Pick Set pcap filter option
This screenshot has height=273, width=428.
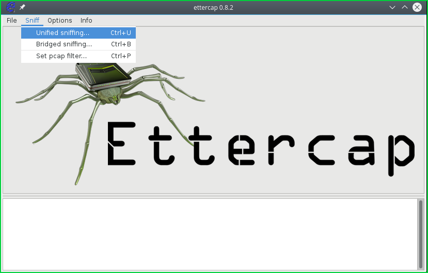tap(78, 56)
